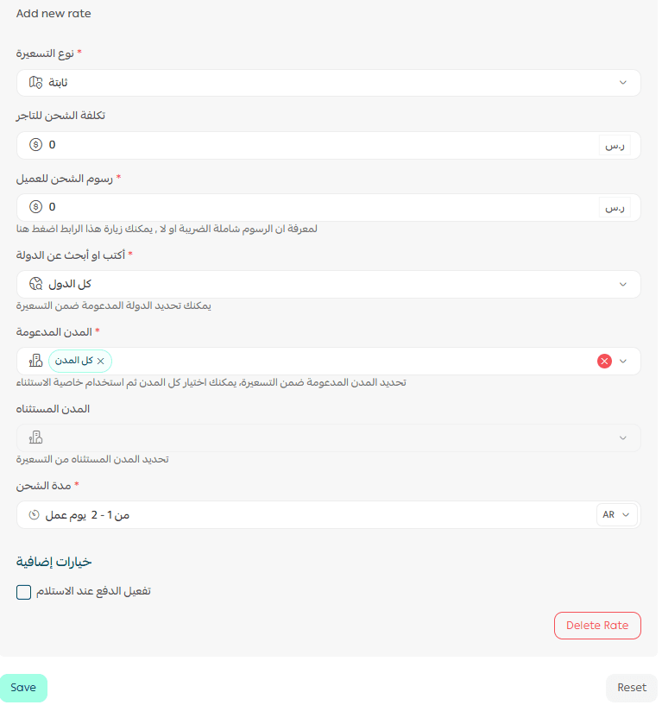Click the coin icon in customer shipping fees
Image resolution: width=662 pixels, height=705 pixels.
[x=35, y=207]
